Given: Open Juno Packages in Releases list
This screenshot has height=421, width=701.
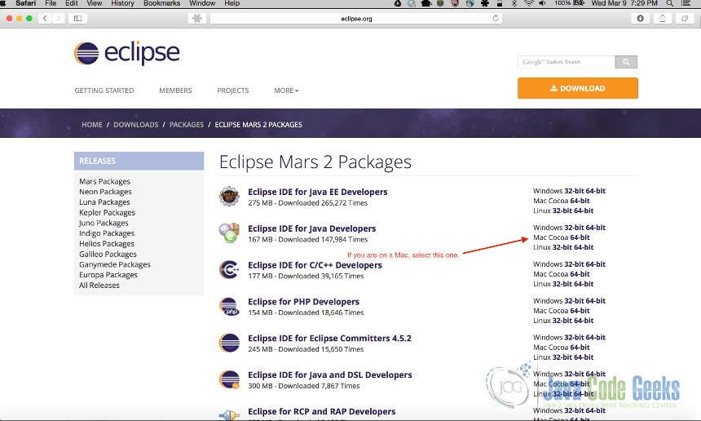Looking at the screenshot, I should [x=104, y=223].
